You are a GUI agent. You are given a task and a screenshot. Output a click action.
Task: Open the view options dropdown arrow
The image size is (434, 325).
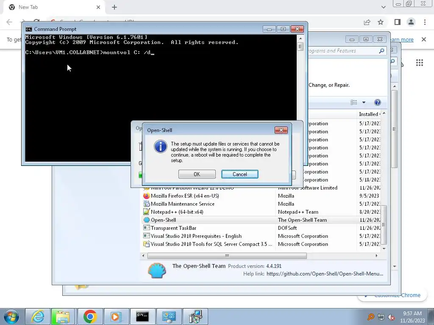(x=364, y=102)
